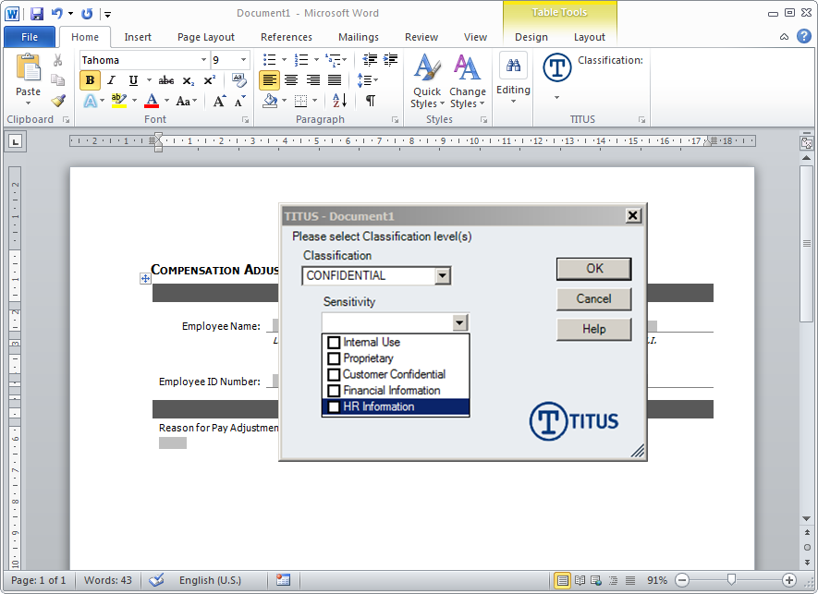Show paragraph marks with pilcrow icon
This screenshot has height=594, width=818.
click(x=371, y=101)
